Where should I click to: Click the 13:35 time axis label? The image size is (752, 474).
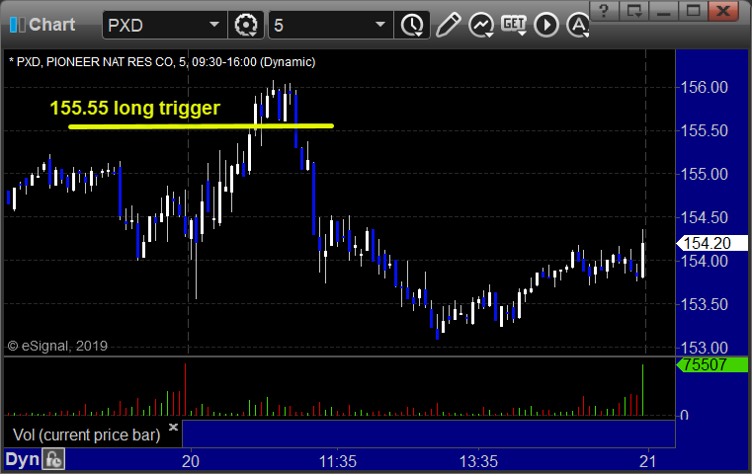click(x=478, y=461)
